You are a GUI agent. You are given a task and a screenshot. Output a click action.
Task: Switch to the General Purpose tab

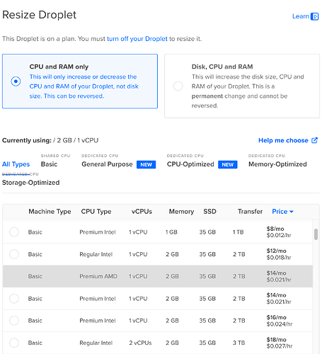107,164
